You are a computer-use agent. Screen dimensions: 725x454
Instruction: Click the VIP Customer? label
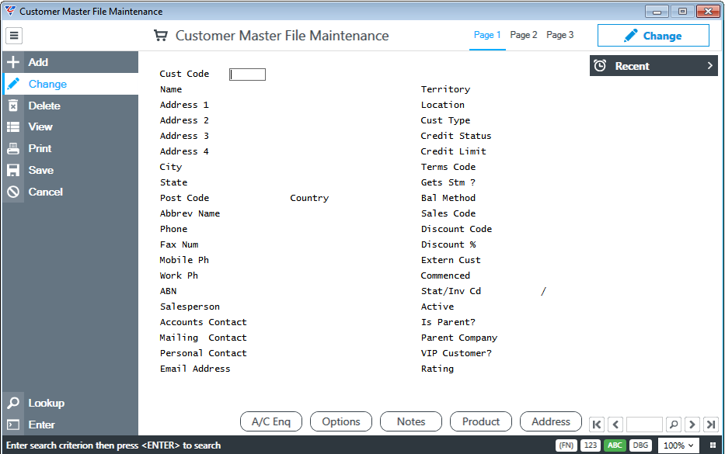tap(456, 353)
